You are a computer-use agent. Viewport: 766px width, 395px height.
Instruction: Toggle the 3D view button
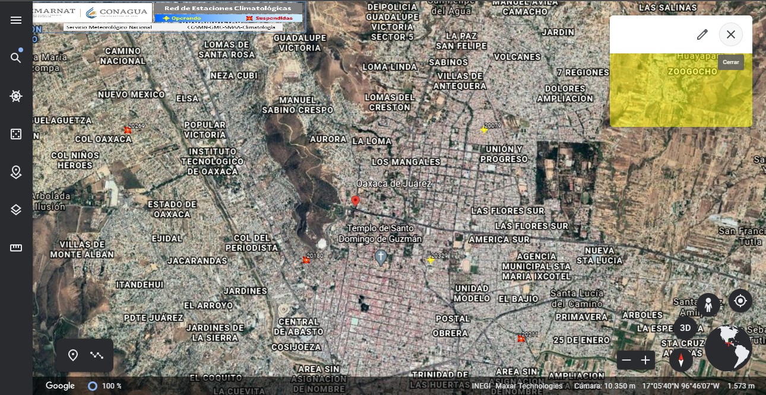pyautogui.click(x=685, y=328)
